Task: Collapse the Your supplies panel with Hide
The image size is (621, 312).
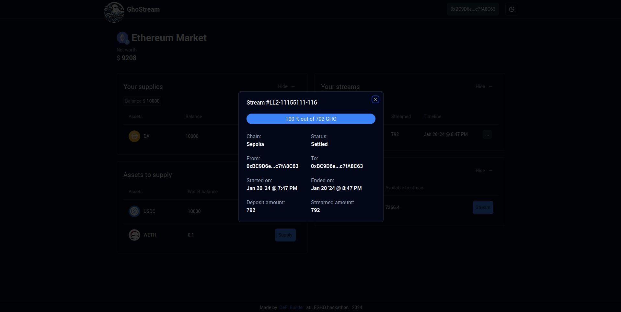Action: 286,86
